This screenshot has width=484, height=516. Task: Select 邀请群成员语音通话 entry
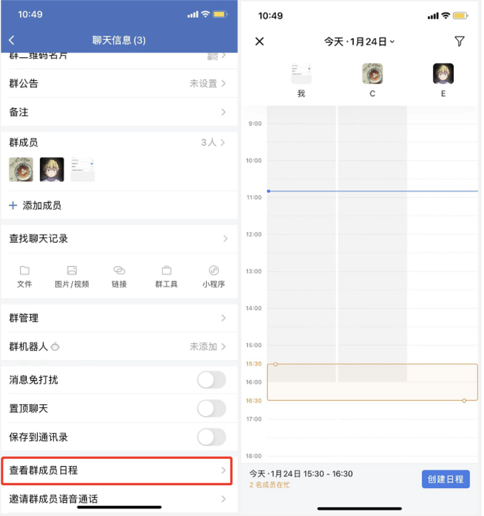(119, 499)
